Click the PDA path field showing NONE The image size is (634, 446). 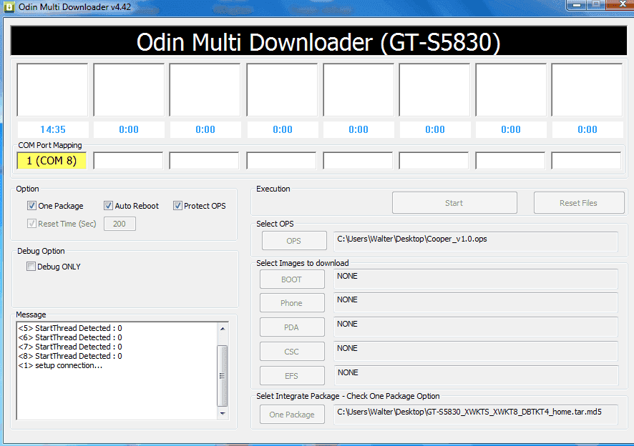tap(475, 327)
